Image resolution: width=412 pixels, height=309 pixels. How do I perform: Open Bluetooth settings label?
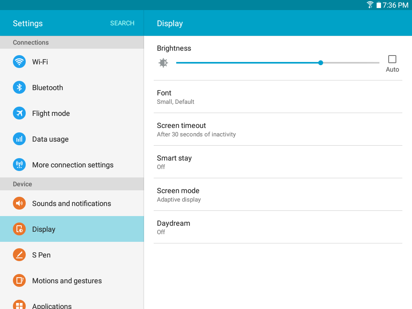click(47, 88)
